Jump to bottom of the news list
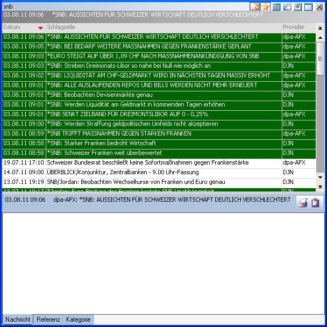Viewport: 327px width, 327px height. [320, 186]
